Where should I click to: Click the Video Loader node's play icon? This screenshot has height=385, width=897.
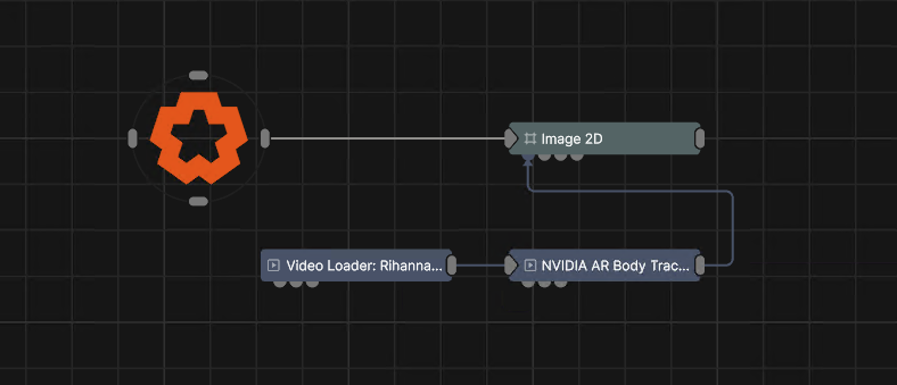pos(274,265)
